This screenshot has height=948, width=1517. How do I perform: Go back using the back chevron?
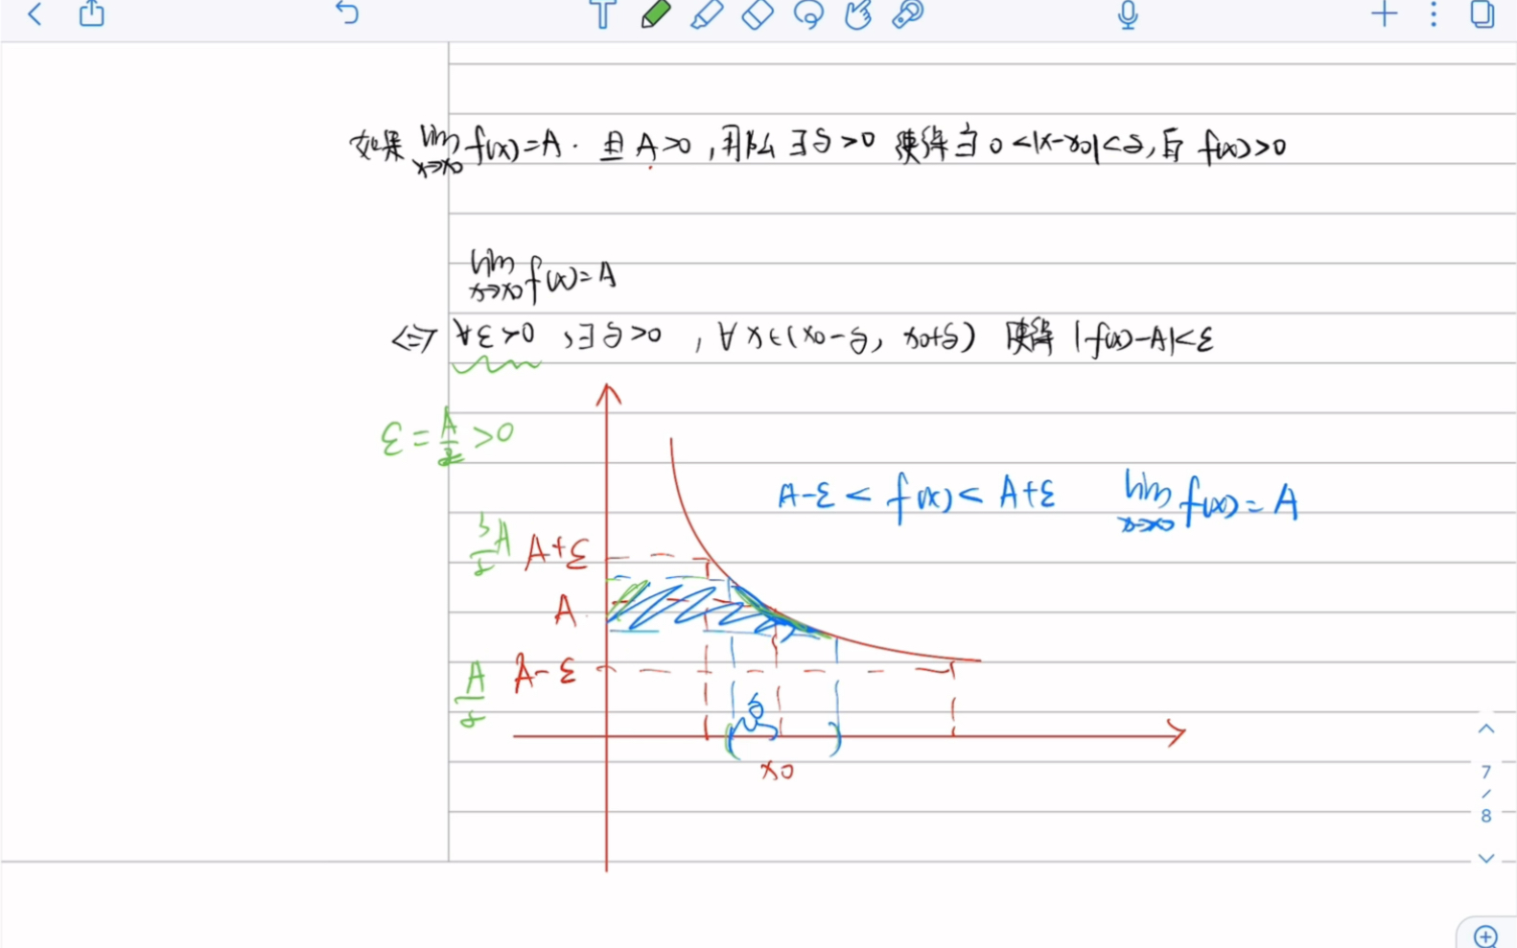[35, 14]
